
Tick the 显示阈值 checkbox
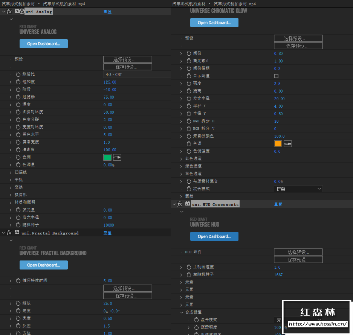[x=276, y=76]
